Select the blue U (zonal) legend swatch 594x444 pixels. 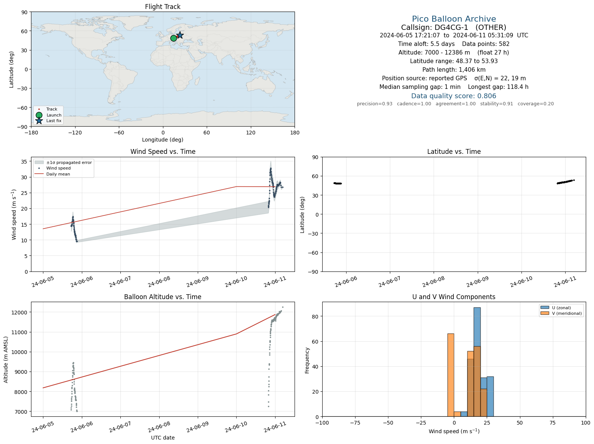[x=545, y=308]
